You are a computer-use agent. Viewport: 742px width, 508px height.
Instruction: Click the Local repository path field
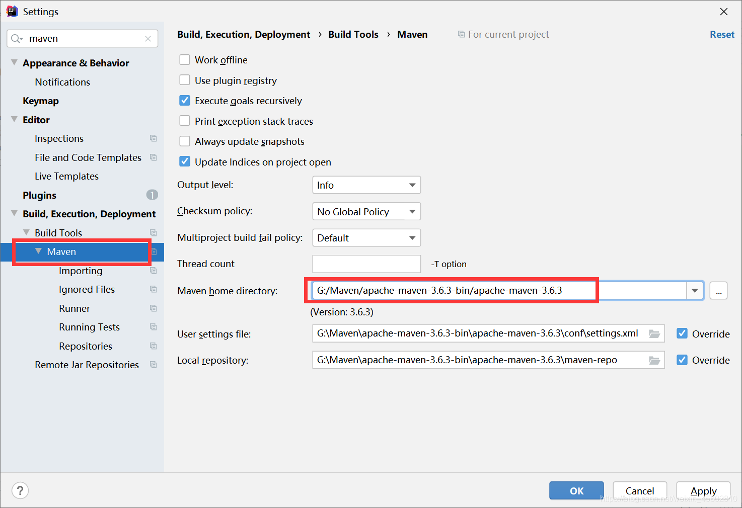tap(488, 360)
